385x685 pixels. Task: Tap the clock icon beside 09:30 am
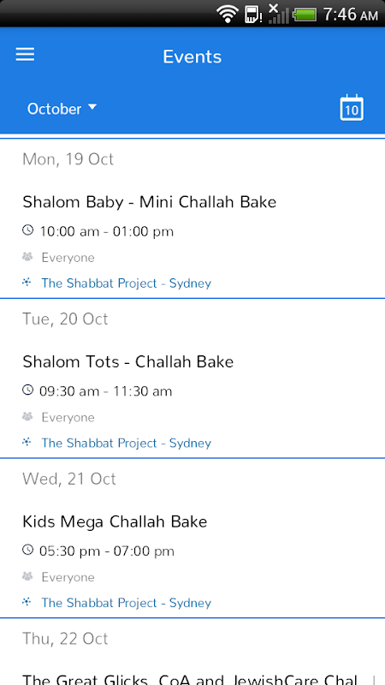click(28, 390)
